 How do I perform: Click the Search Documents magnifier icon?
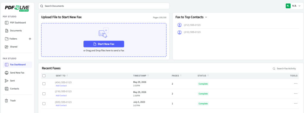pos(42,6)
